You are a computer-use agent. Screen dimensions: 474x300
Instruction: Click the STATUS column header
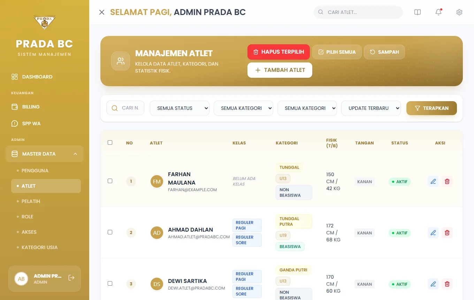click(399, 143)
